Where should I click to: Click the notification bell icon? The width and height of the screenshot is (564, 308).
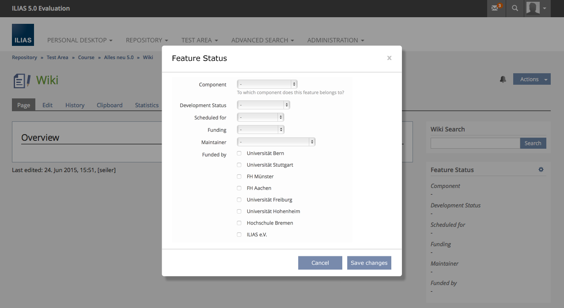pyautogui.click(x=503, y=79)
